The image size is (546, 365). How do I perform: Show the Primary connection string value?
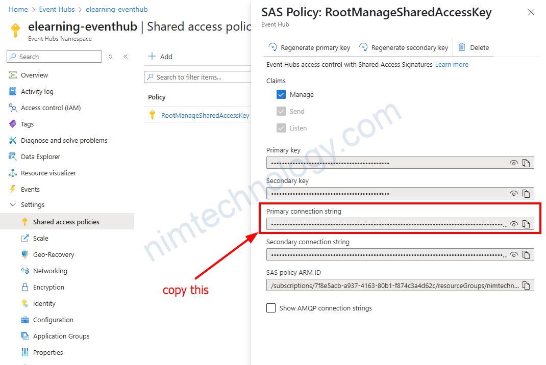click(x=513, y=224)
